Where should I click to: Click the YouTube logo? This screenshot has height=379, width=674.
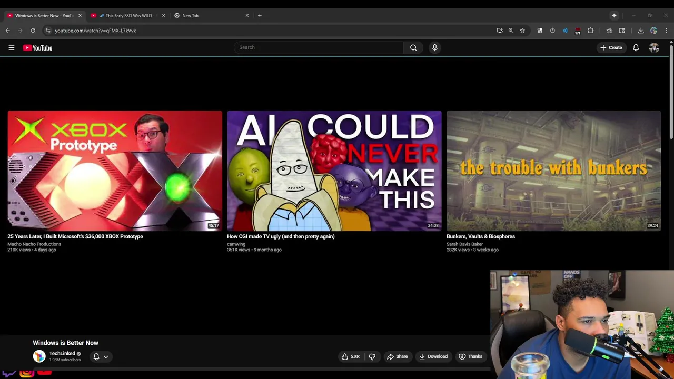[x=37, y=48]
